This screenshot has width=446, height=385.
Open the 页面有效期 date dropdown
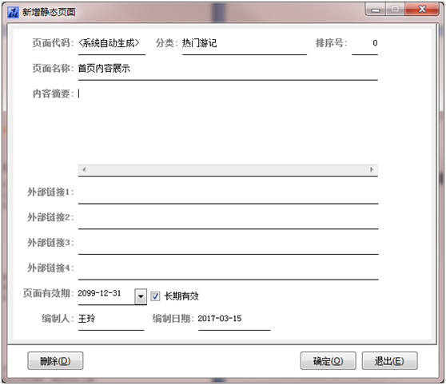141,296
